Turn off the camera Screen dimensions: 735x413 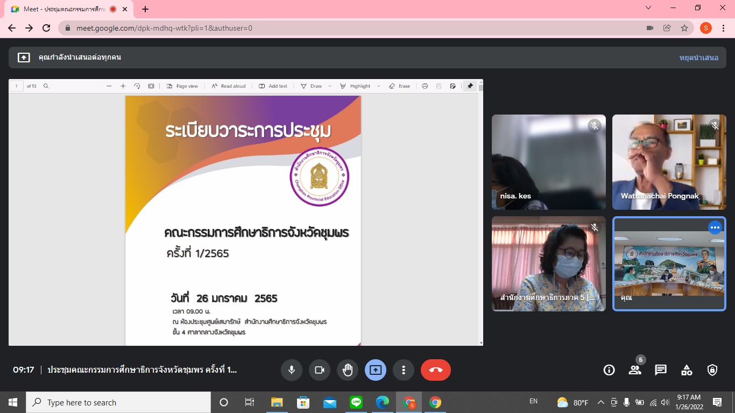(x=319, y=370)
